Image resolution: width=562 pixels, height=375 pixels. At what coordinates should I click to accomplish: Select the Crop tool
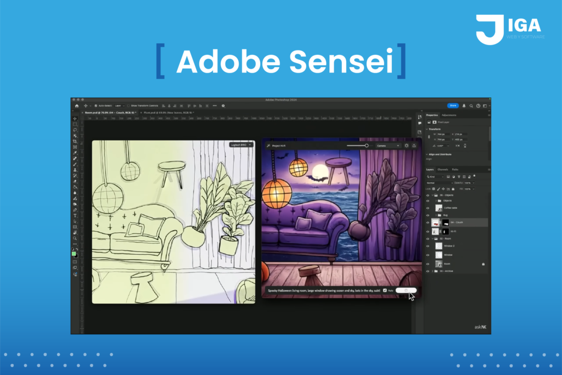coord(75,141)
